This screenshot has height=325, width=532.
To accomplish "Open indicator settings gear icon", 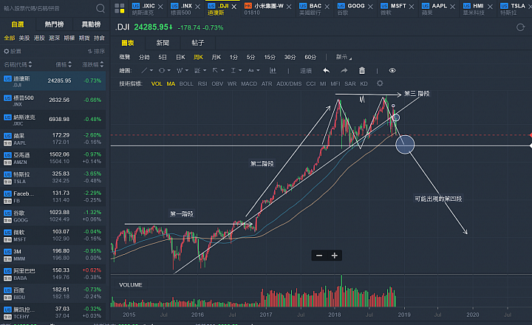I will coord(380,83).
